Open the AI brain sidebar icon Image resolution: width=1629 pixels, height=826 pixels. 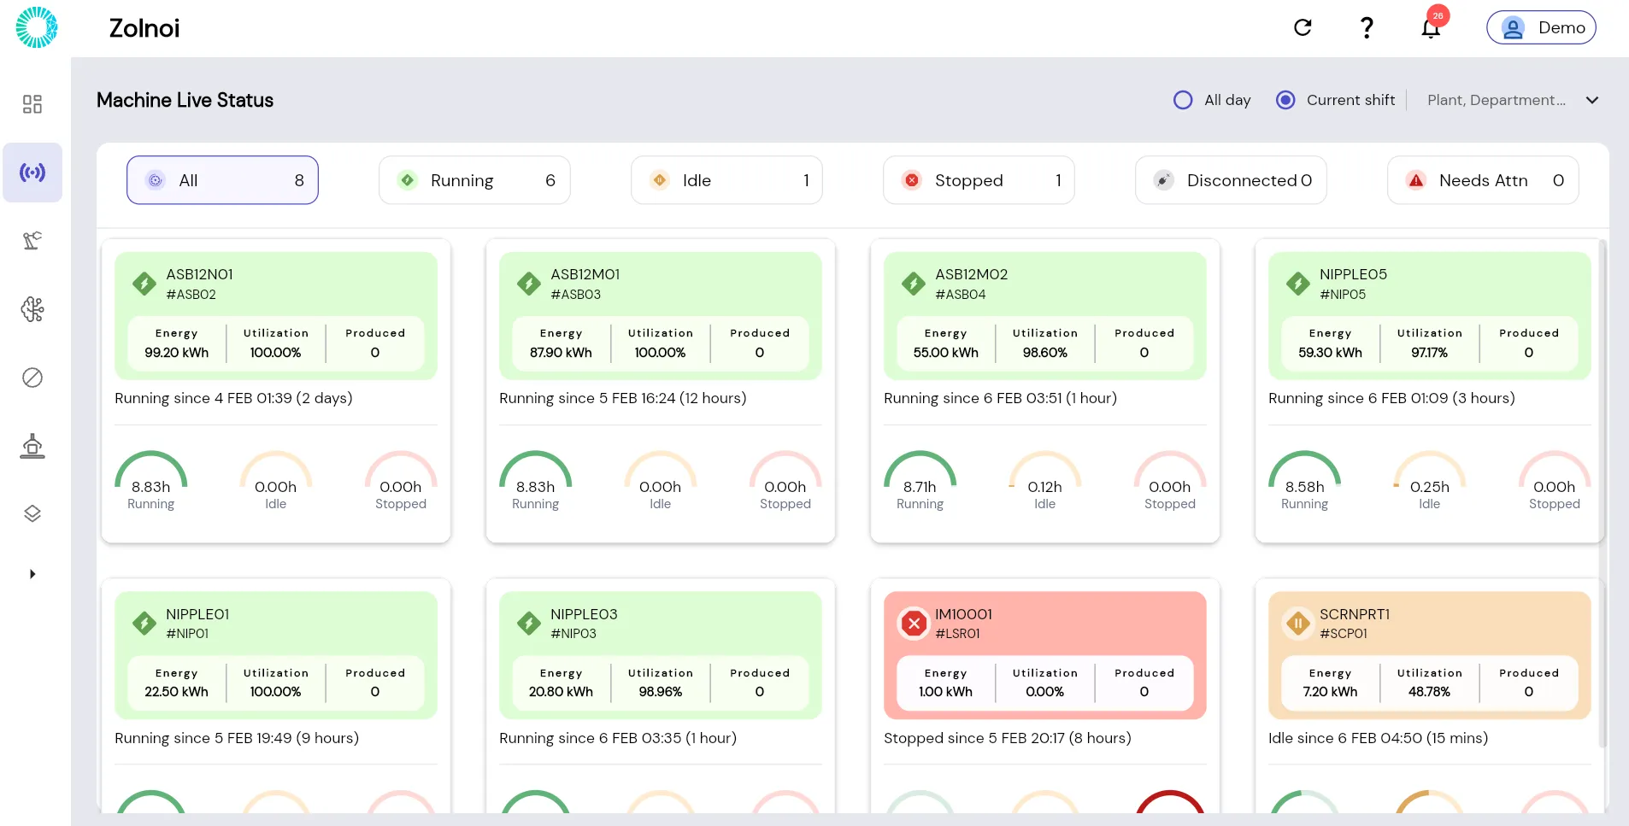click(32, 309)
